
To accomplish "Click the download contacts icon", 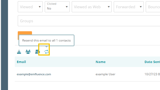I will 19,52.
